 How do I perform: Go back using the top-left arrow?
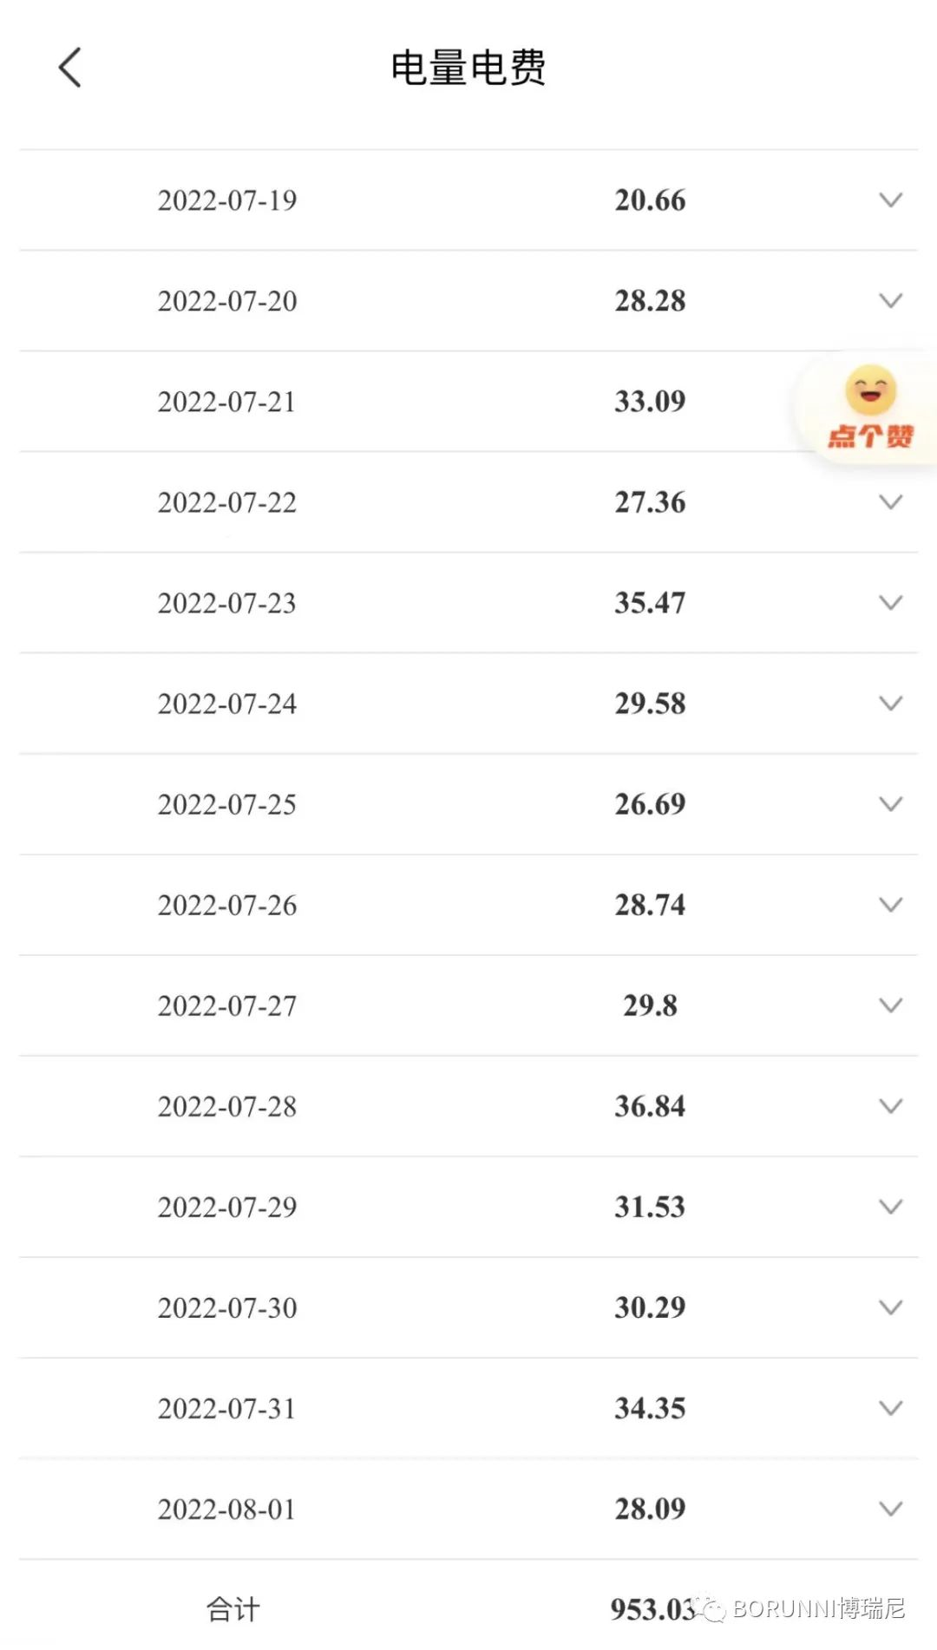coord(69,68)
